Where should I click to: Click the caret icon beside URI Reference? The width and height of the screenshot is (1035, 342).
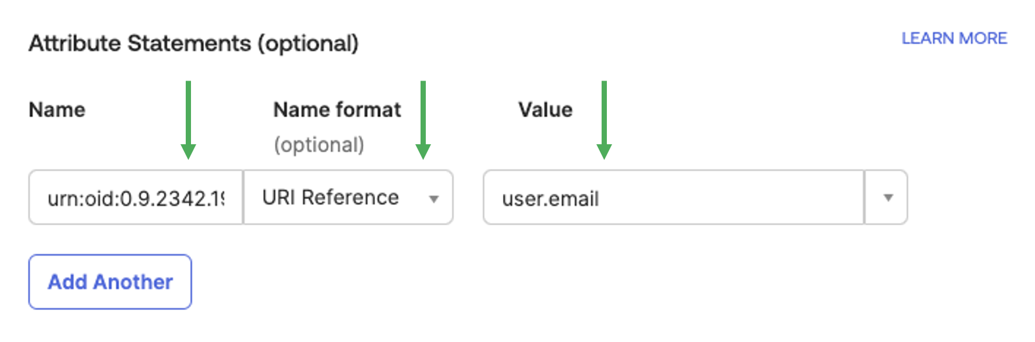pos(433,199)
